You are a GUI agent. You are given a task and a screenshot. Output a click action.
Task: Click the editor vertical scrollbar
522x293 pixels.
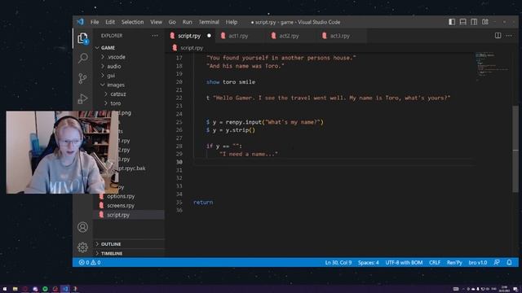515,148
